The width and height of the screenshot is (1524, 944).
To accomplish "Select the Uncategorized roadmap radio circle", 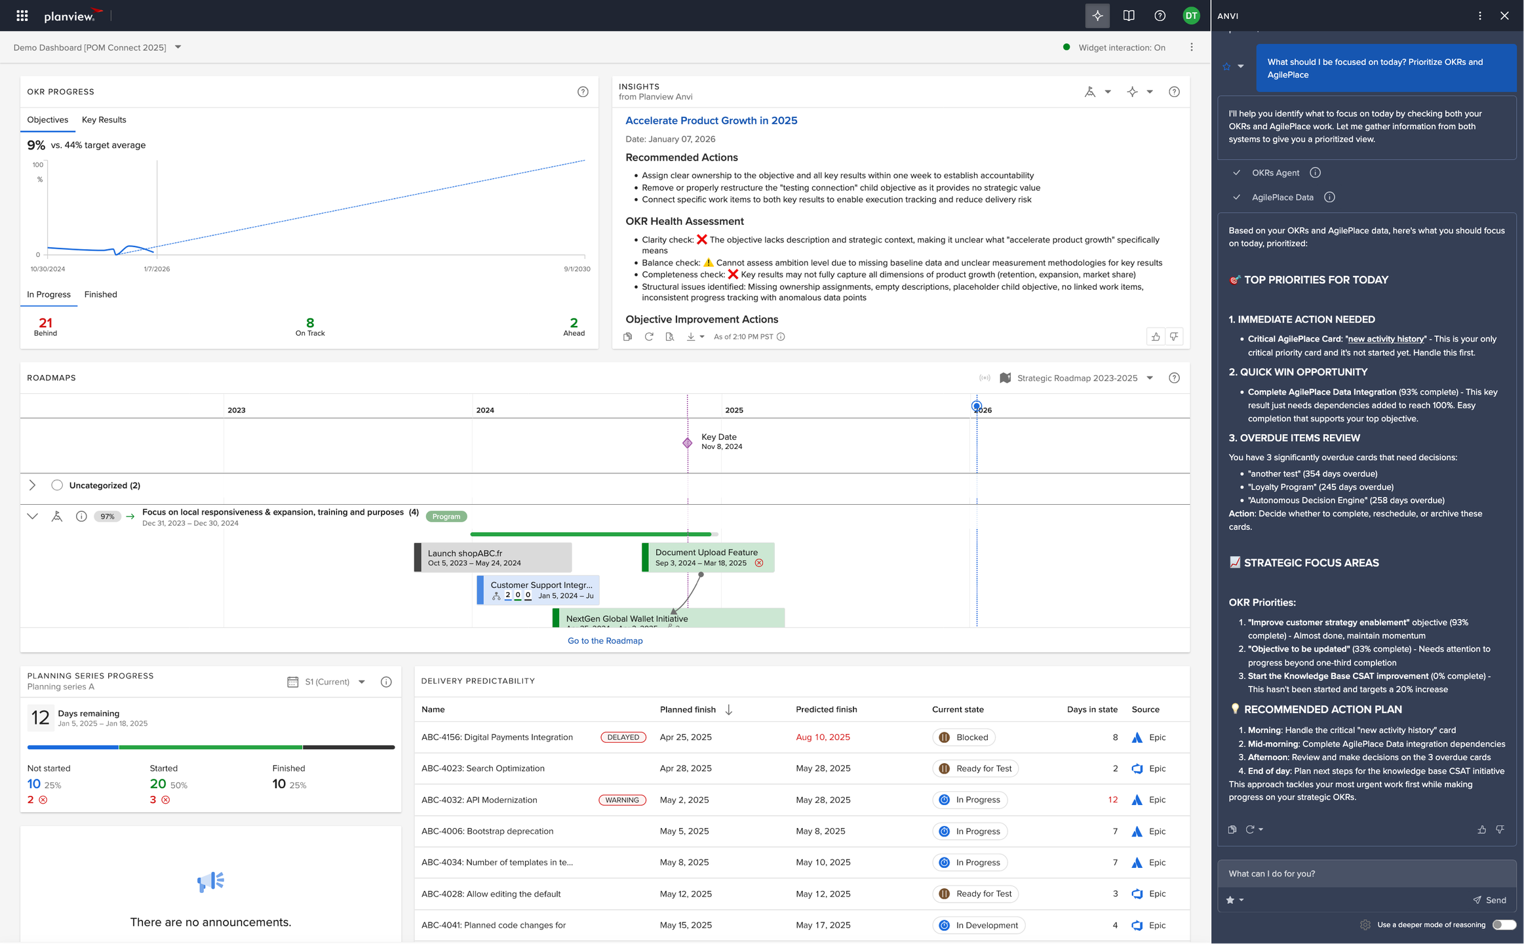I will pos(57,485).
